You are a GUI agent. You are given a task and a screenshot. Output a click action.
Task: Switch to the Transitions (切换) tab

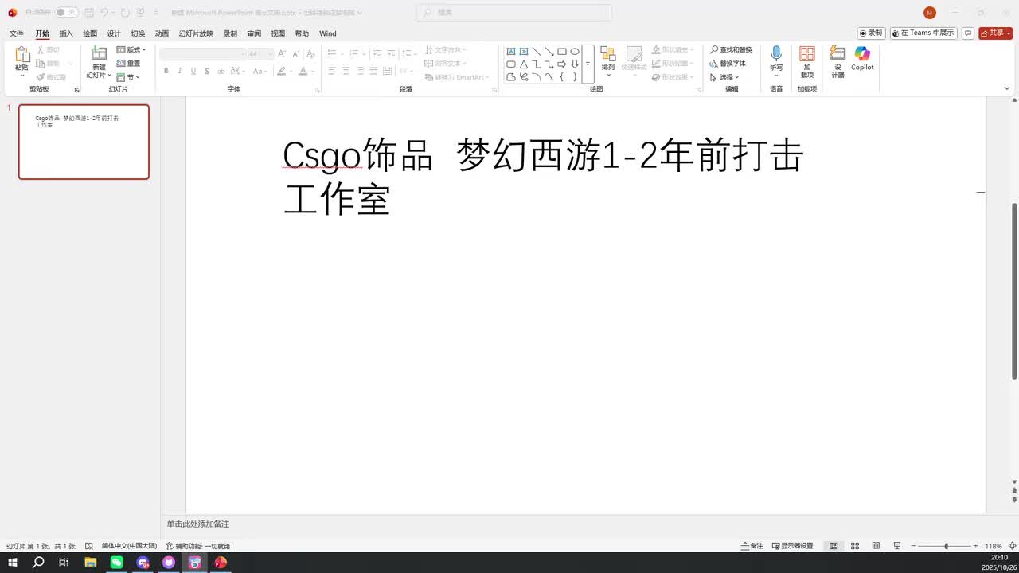point(138,33)
